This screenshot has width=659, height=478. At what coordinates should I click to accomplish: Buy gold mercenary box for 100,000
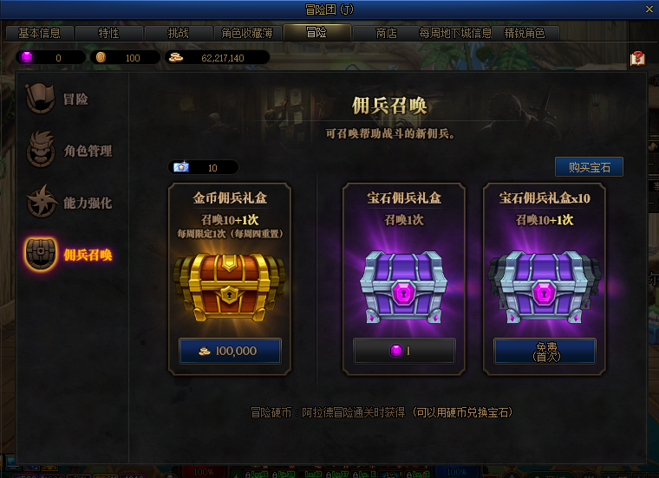click(230, 351)
